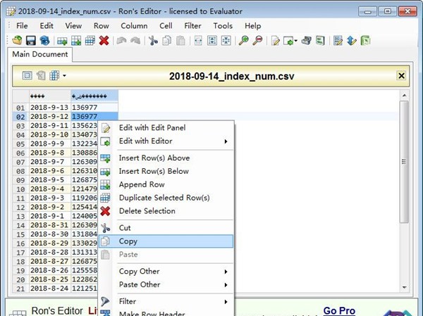Click the zoom out magnifier toolbar icon
The height and width of the screenshot is (316, 423).
pos(257,41)
